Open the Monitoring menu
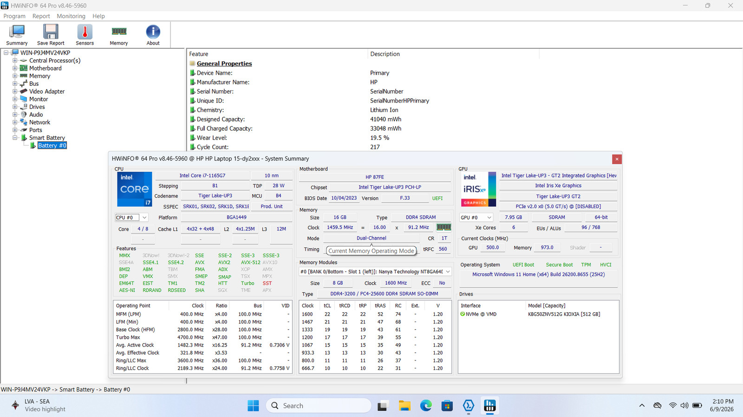The height and width of the screenshot is (417, 743). [x=71, y=16]
